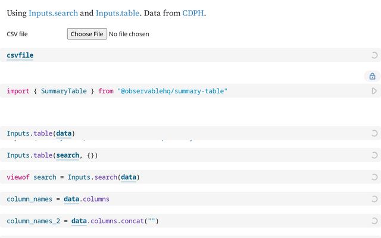Click the import keyword
This screenshot has width=381, height=238.
pyautogui.click(x=18, y=91)
